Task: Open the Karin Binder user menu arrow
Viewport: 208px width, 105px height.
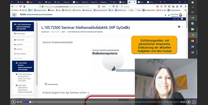Action: pos(184,15)
